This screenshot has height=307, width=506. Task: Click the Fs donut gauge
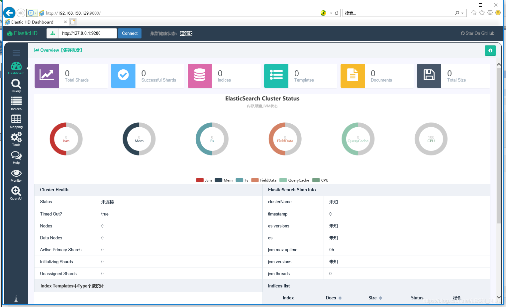[212, 139]
